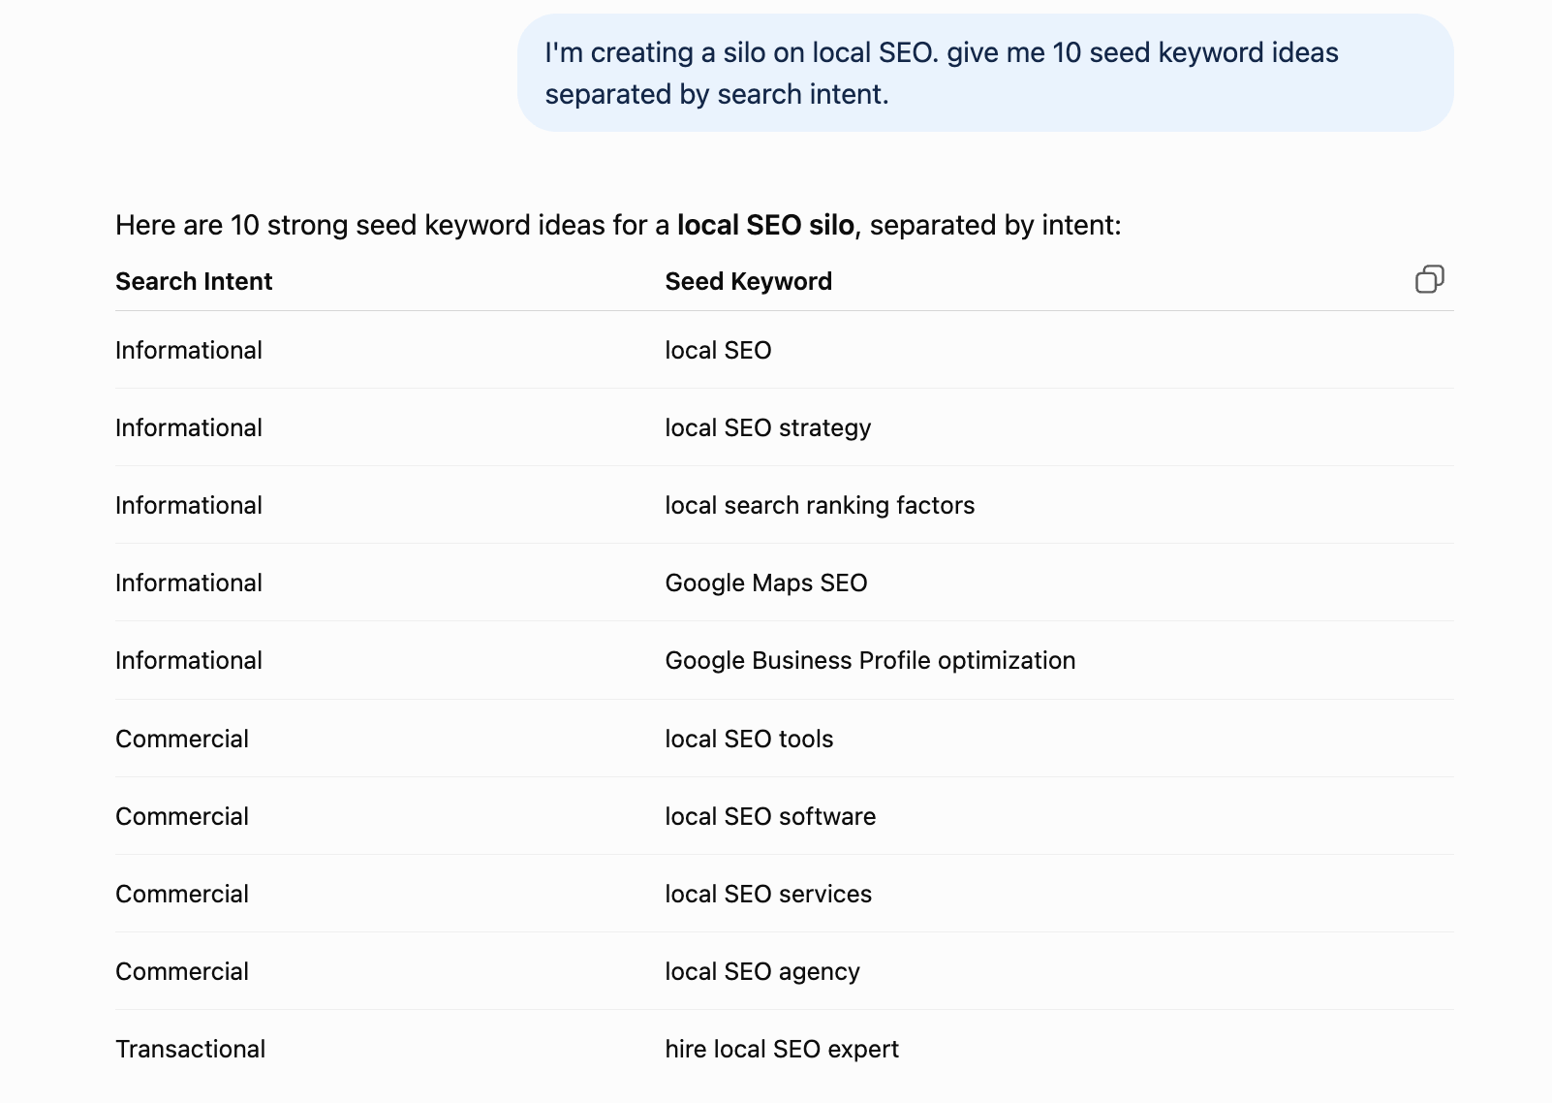Select the 'local SEO services' keyword

(x=768, y=894)
